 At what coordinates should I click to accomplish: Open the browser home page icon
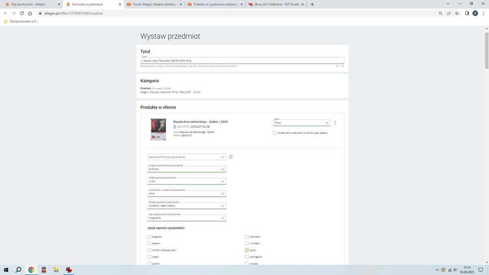coord(30,13)
